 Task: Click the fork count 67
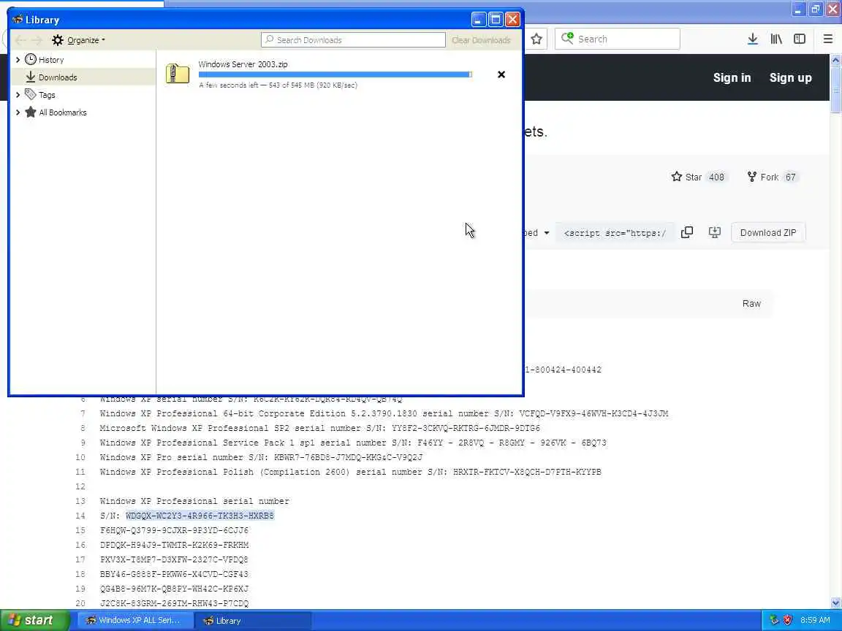coord(790,177)
